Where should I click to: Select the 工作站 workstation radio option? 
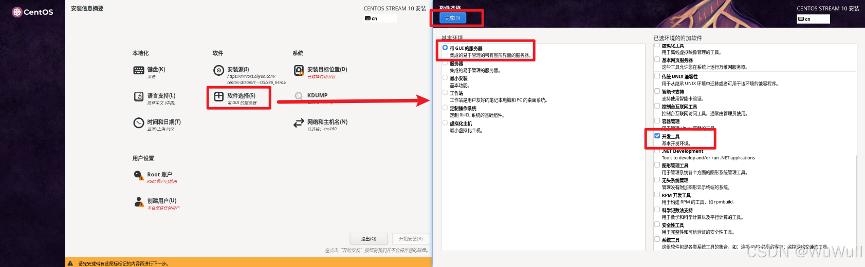(x=445, y=93)
